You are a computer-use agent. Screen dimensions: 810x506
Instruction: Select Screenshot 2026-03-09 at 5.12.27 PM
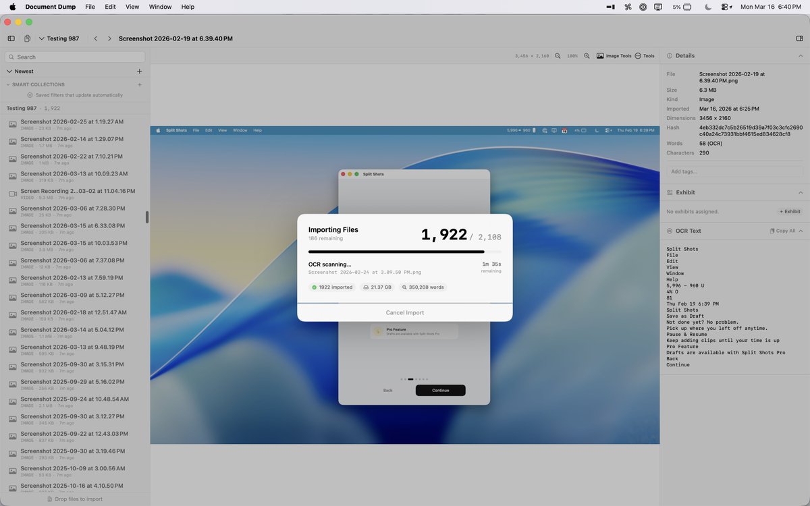tap(74, 298)
